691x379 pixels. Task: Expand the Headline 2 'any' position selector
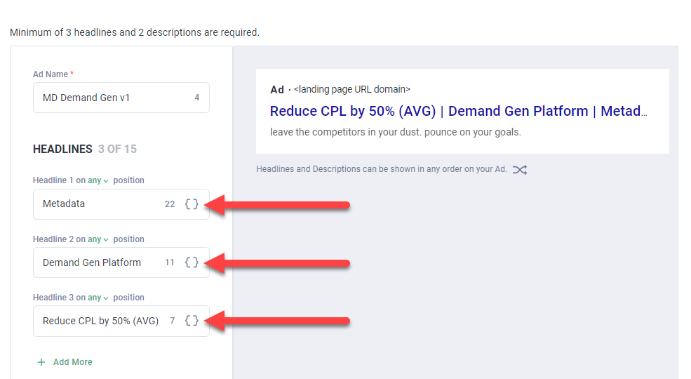point(98,239)
